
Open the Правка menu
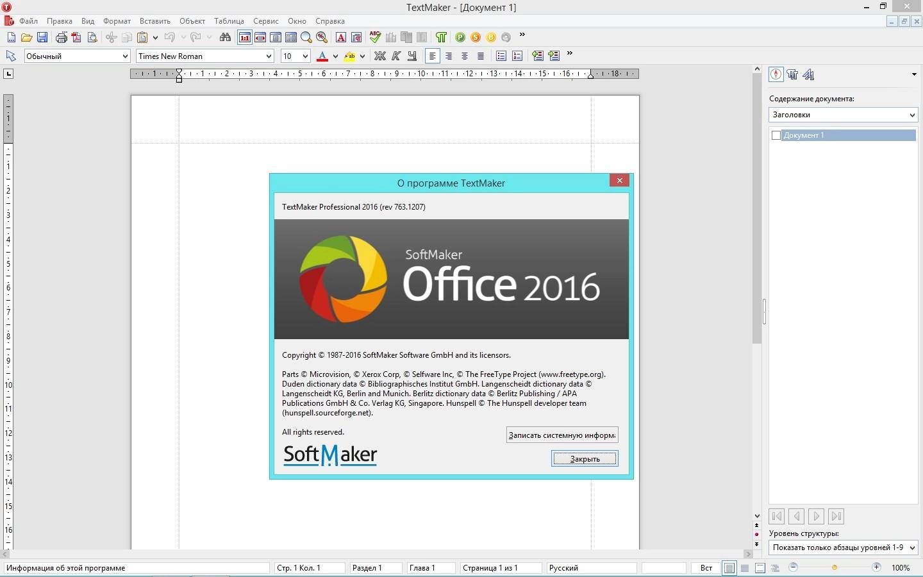click(x=60, y=21)
